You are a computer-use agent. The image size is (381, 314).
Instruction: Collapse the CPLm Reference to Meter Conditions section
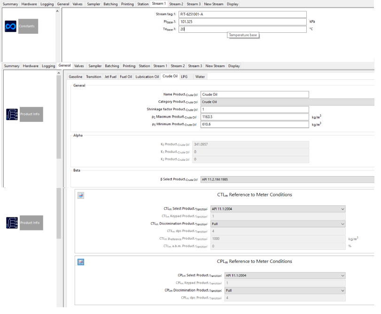click(x=81, y=262)
